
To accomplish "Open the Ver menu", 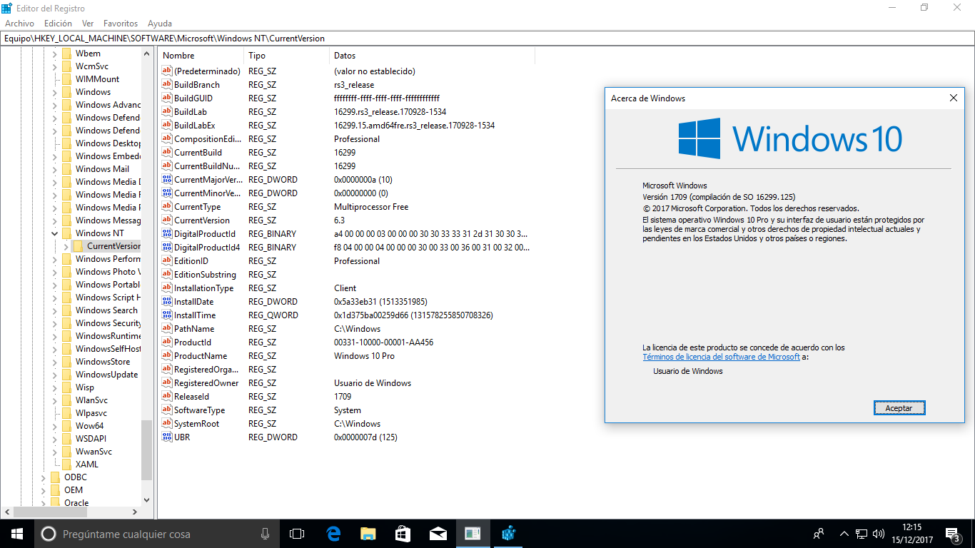I will pos(88,24).
